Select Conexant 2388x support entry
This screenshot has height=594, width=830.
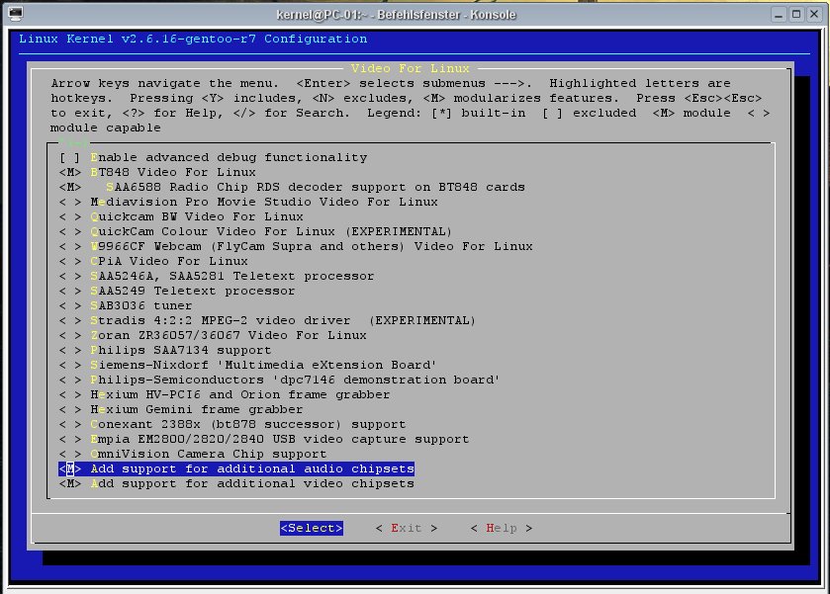pos(232,424)
